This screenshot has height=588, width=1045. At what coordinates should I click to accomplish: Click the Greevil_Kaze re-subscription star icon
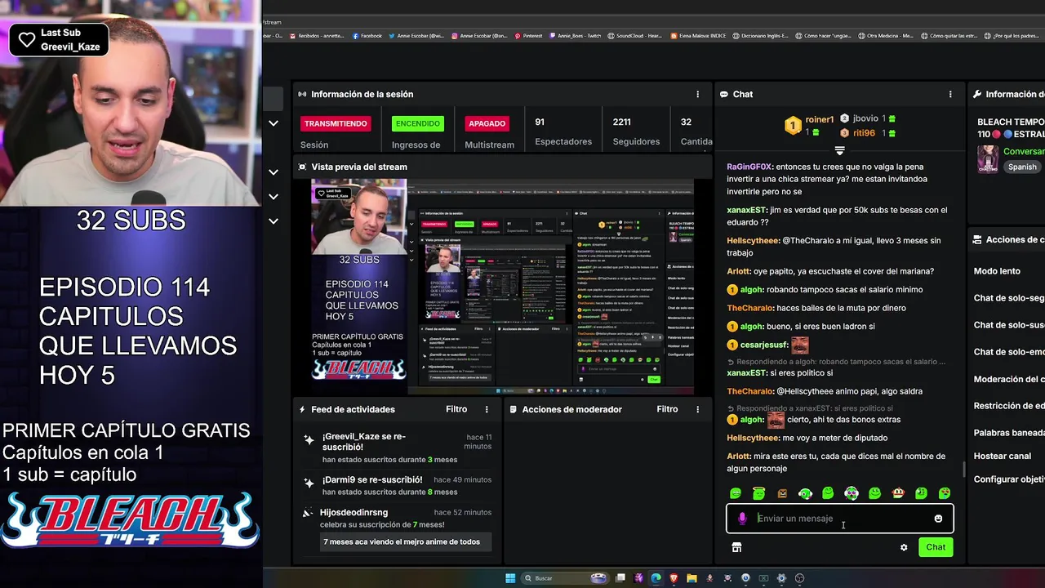[x=309, y=439]
